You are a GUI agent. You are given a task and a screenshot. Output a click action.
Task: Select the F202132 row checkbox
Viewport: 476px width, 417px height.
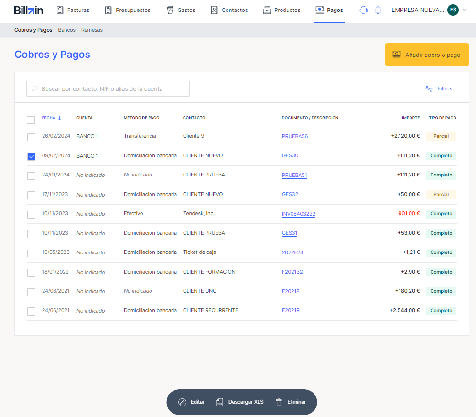31,273
